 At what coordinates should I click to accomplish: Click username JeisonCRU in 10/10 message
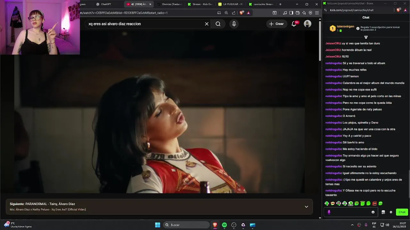[333, 57]
